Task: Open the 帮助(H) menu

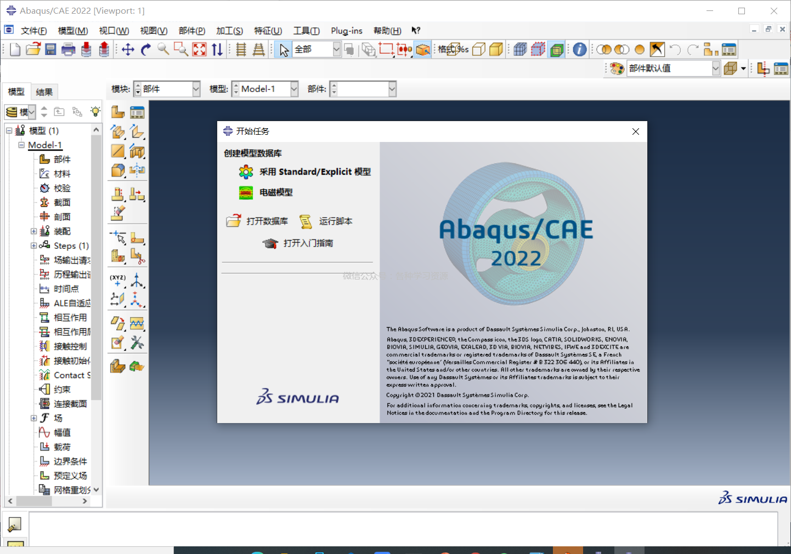Action: click(387, 31)
